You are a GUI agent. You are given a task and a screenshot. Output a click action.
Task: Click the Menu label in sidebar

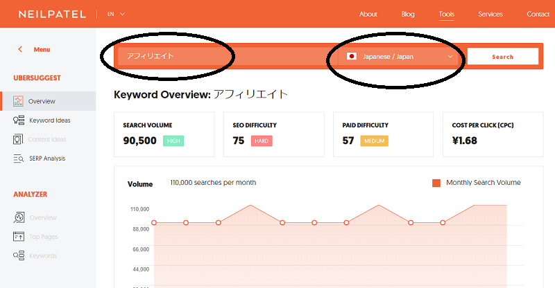coord(42,49)
